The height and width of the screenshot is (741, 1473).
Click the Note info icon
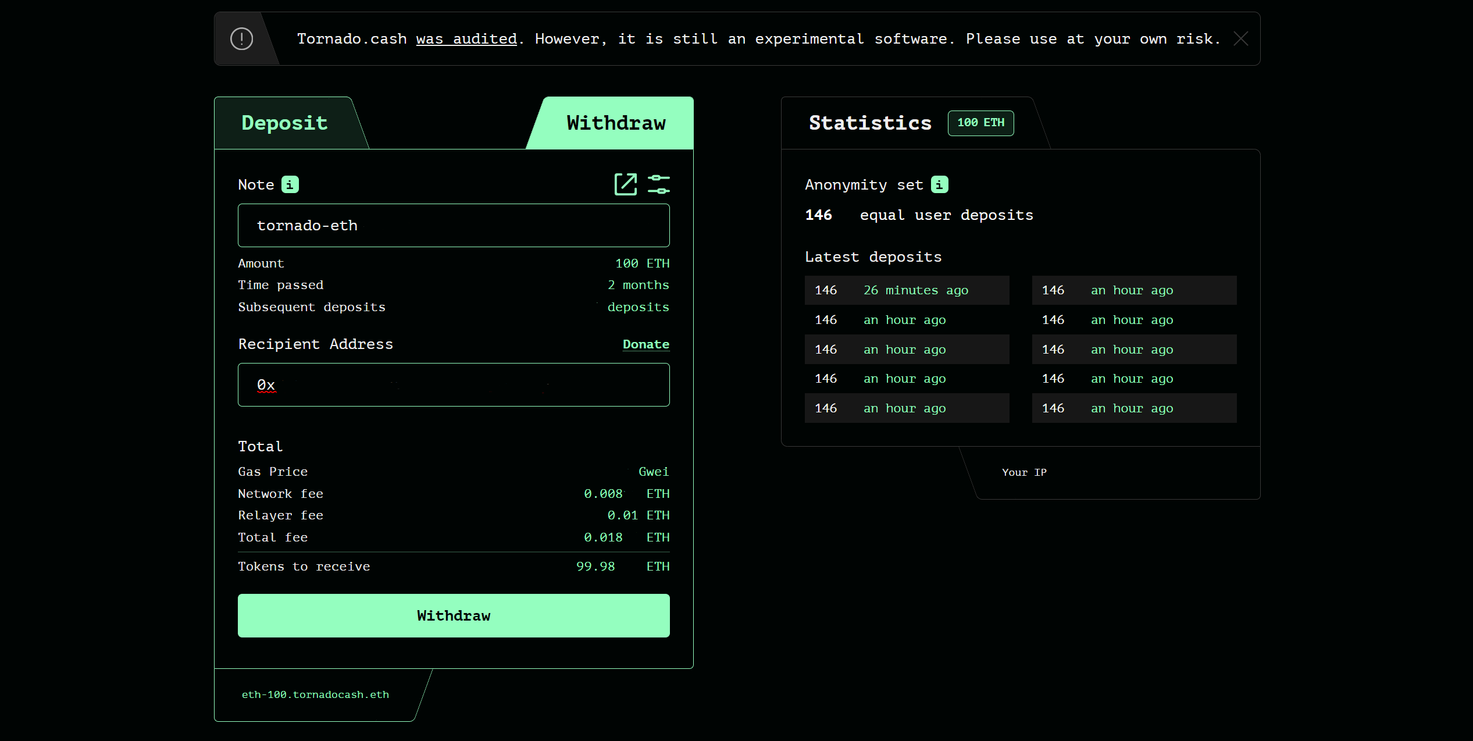(290, 184)
